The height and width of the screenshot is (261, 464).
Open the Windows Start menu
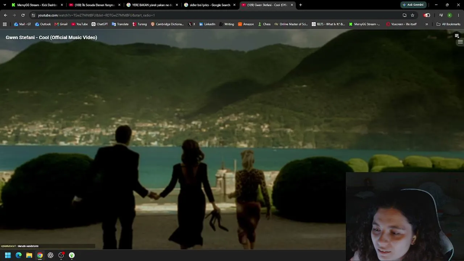tap(8, 255)
